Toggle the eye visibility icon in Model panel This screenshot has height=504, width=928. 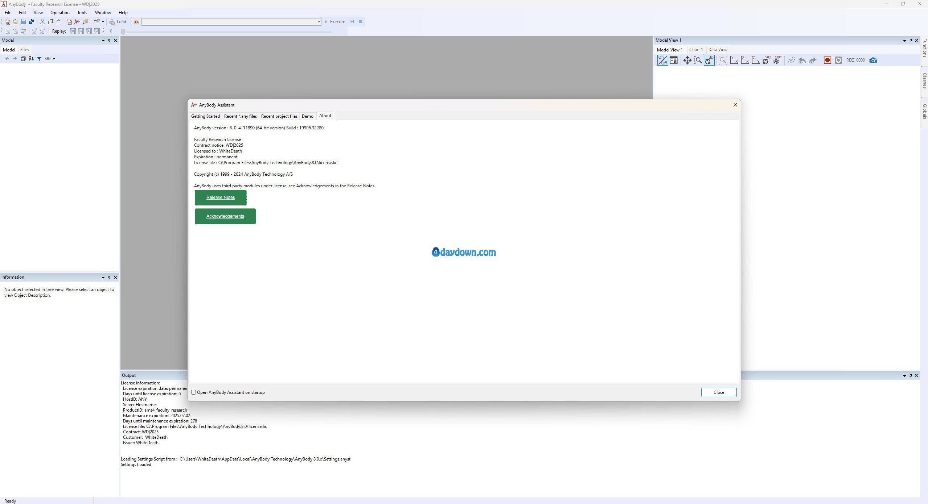click(x=48, y=59)
